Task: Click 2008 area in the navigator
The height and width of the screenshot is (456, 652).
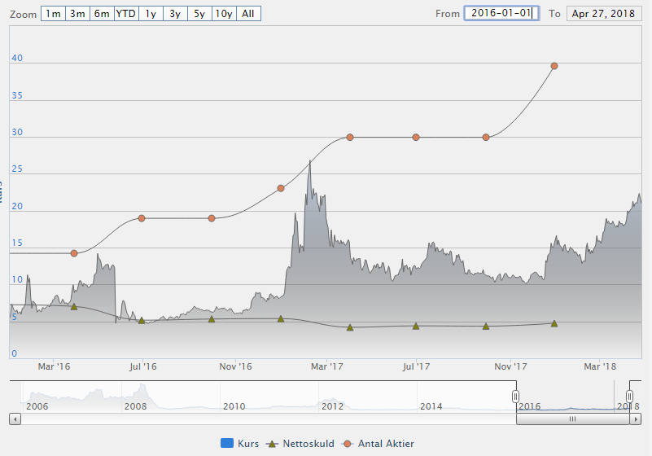Action: (136, 406)
